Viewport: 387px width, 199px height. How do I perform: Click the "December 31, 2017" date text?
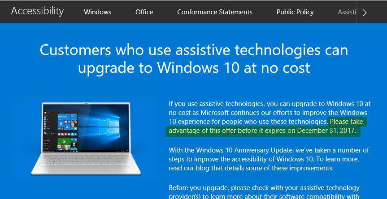tap(326, 131)
